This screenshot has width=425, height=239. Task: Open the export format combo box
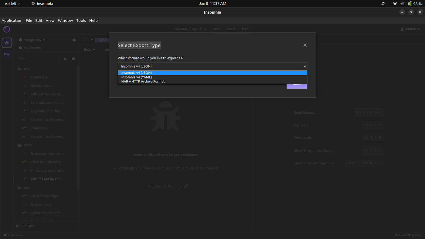tap(212, 66)
